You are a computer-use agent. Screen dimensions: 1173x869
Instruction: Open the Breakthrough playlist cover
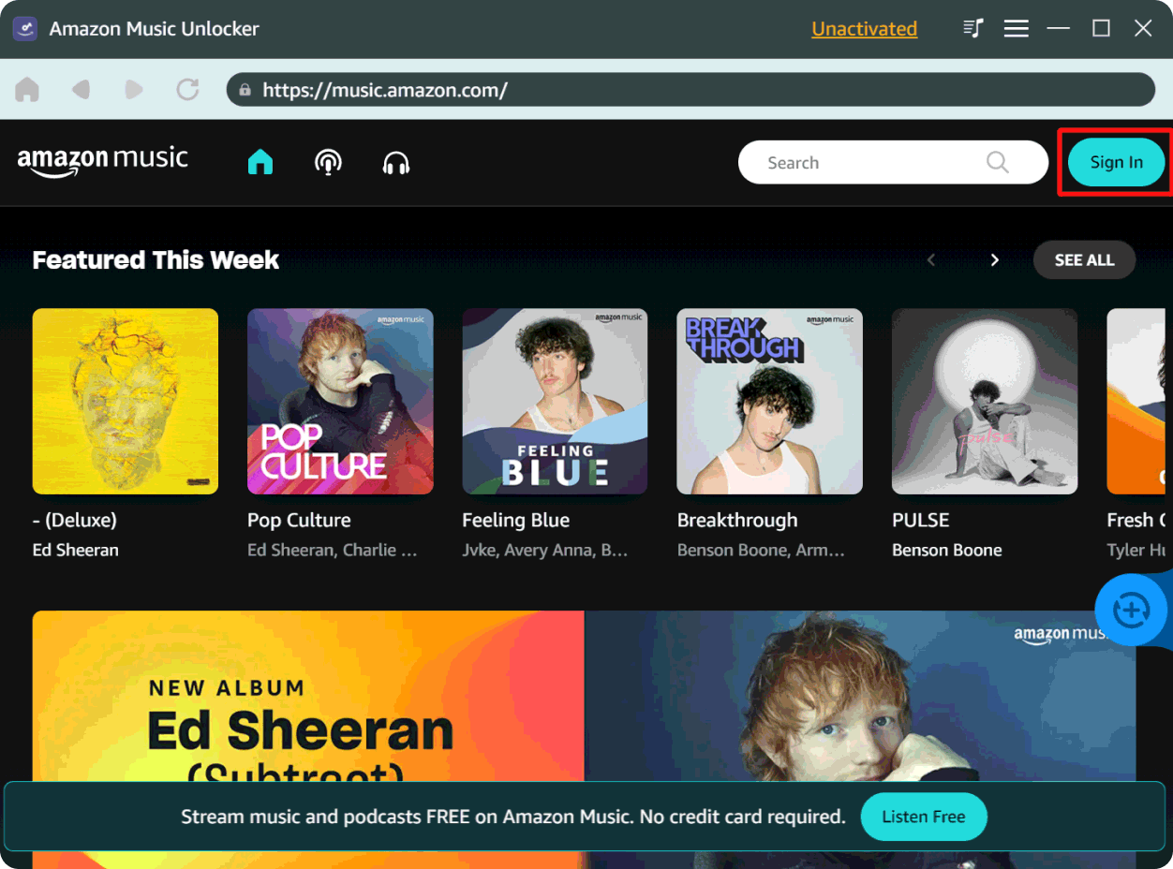tap(770, 402)
